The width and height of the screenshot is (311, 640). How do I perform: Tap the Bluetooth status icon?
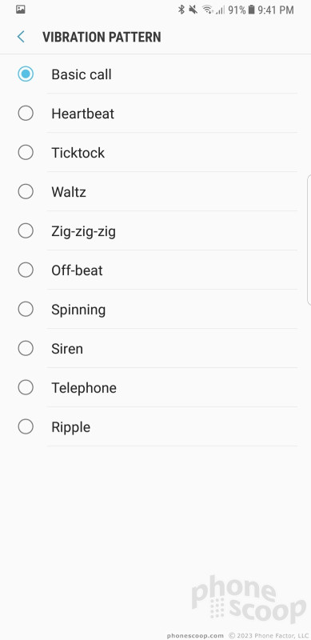point(181,10)
